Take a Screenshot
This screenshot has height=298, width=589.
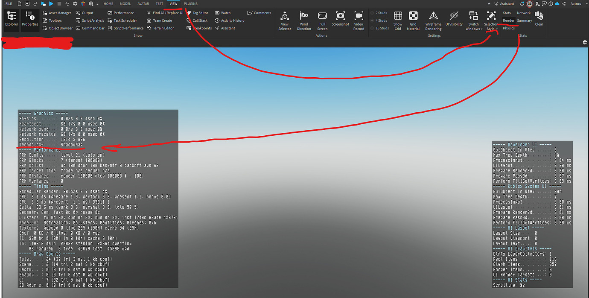pyautogui.click(x=340, y=19)
